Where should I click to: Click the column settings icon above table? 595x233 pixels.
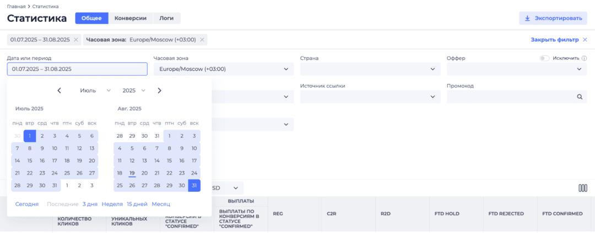(x=582, y=188)
